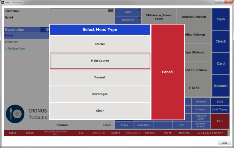Viewport: 234px width, 148px height.
Task: Click the on-screen keyboard icon beside Item no.
Action: (110, 11)
